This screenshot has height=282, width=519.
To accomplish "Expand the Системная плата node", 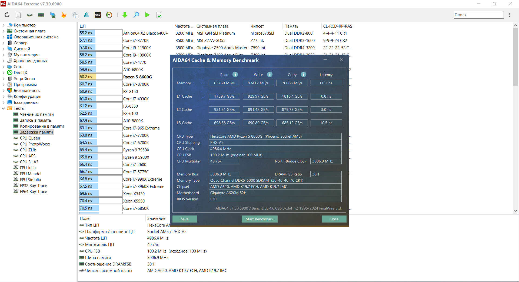I will click(x=4, y=31).
